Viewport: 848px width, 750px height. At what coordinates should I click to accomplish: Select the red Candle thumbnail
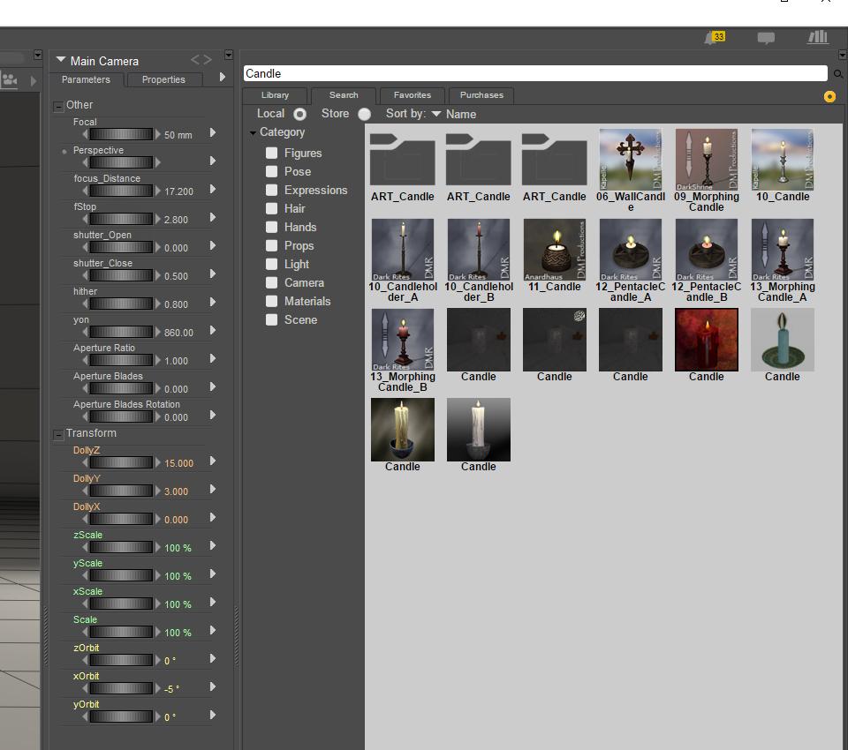click(706, 340)
